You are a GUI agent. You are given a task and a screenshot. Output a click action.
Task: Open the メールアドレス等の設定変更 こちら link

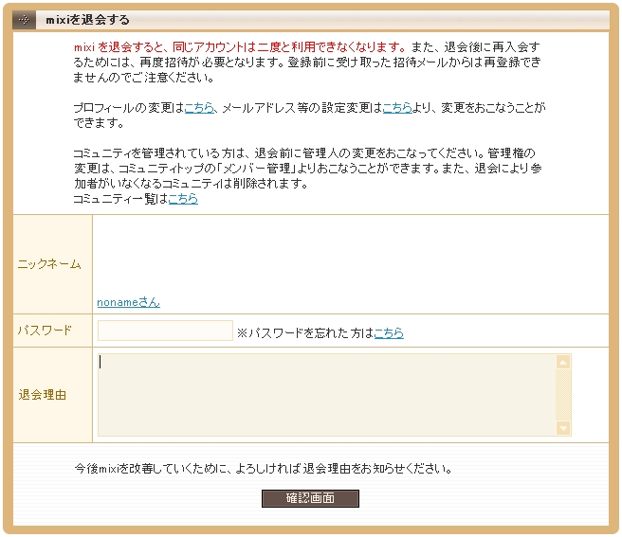397,108
